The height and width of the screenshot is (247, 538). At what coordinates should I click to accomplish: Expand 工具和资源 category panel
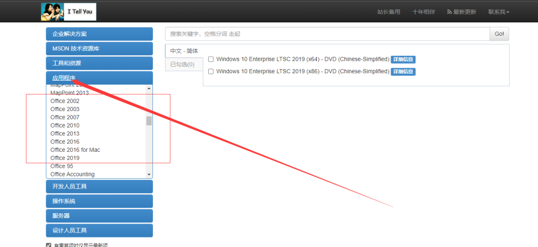(x=99, y=63)
